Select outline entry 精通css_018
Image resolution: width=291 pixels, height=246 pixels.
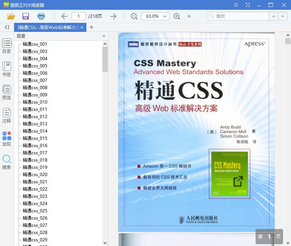(35, 160)
